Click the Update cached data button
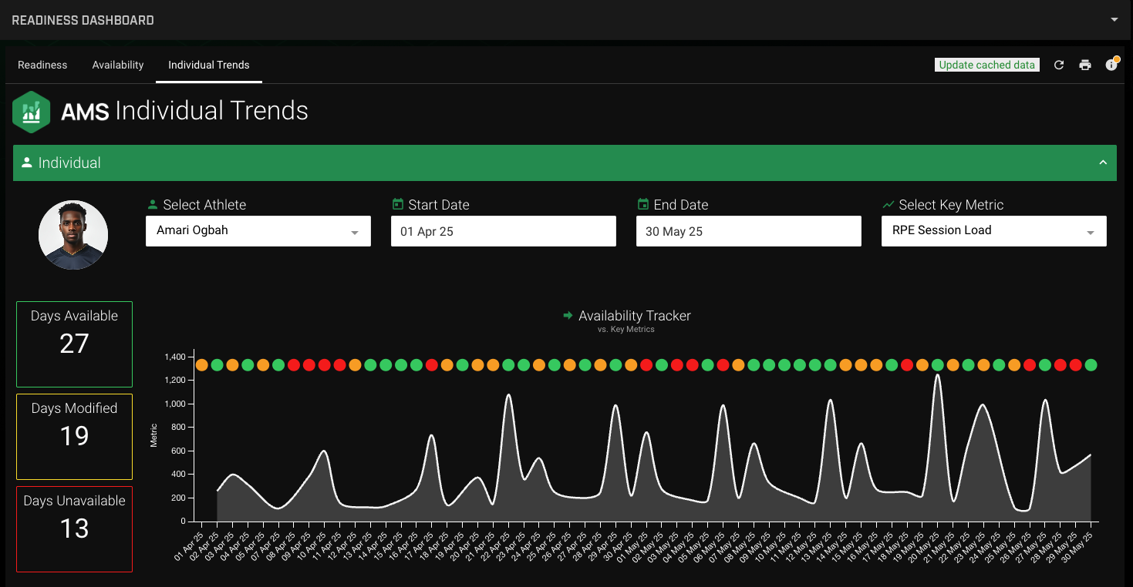Screen dimensions: 1133x587 (986, 65)
